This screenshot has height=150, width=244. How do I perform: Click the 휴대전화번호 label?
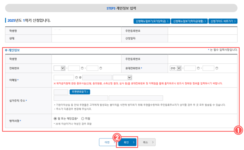[134, 68]
